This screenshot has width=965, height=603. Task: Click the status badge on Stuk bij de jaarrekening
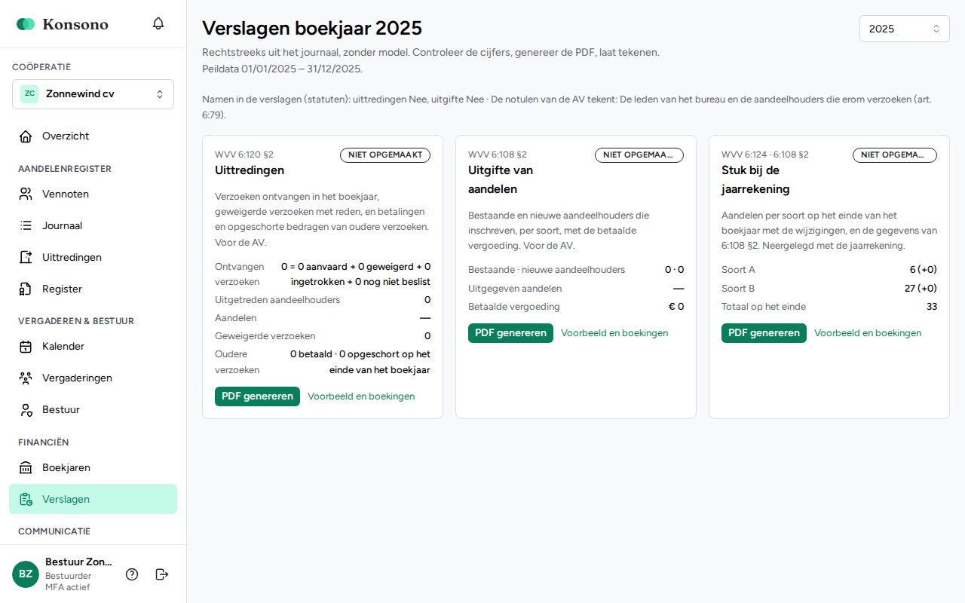(x=895, y=155)
